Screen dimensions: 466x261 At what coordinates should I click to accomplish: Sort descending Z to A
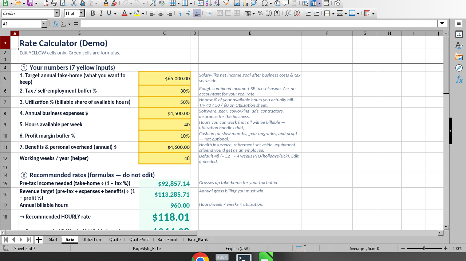[x=217, y=3]
